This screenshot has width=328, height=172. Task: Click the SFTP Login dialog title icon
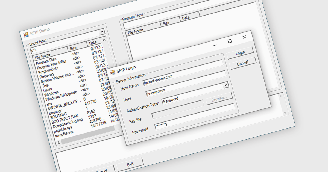112,72
